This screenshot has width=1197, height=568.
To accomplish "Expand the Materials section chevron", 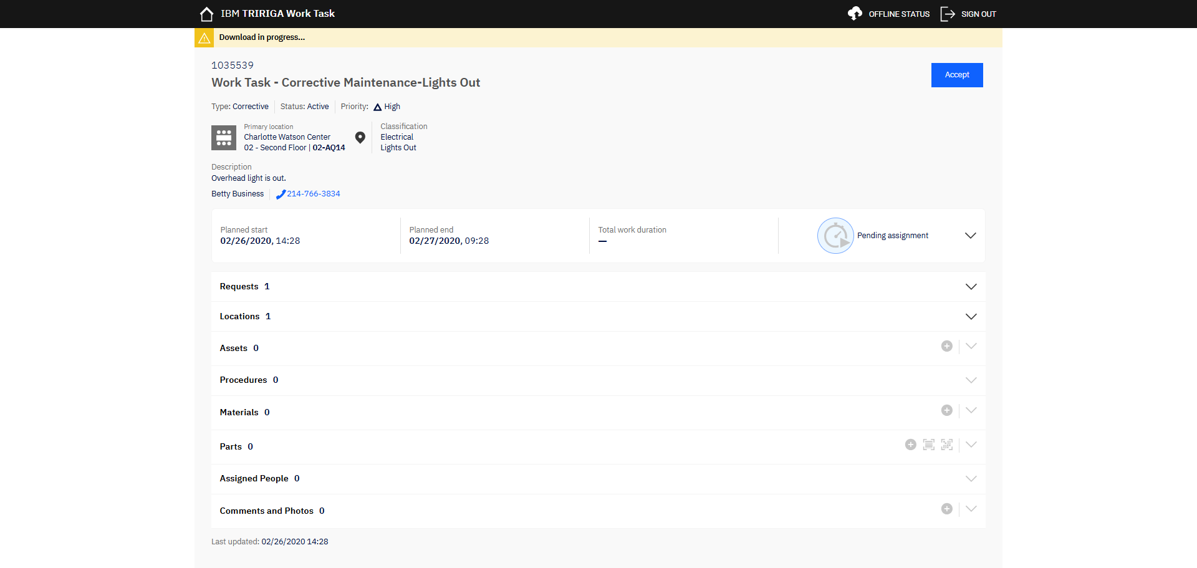I will coord(971,410).
